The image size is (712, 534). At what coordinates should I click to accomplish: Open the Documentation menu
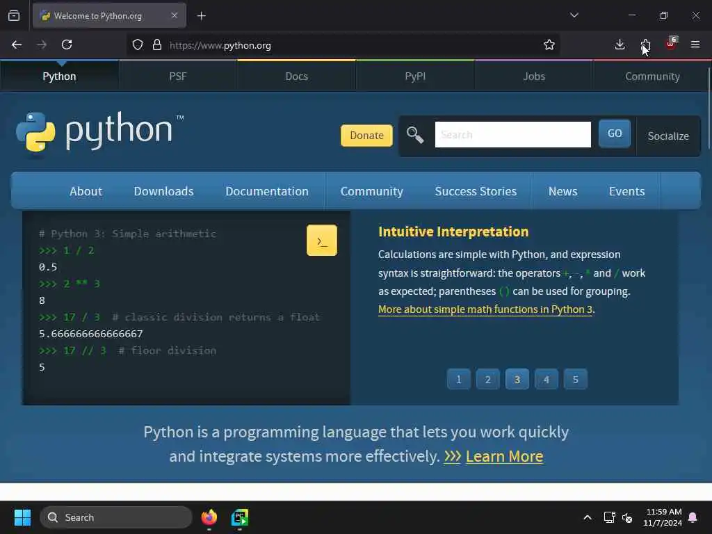267,191
